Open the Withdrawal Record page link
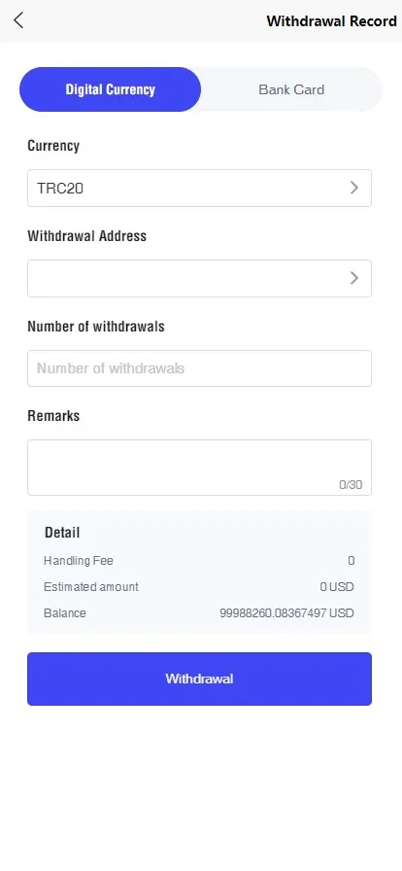Screen dimensions: 402x871 tap(331, 21)
